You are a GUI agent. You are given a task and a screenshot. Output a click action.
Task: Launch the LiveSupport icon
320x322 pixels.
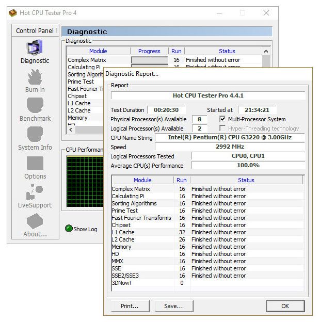(35, 192)
